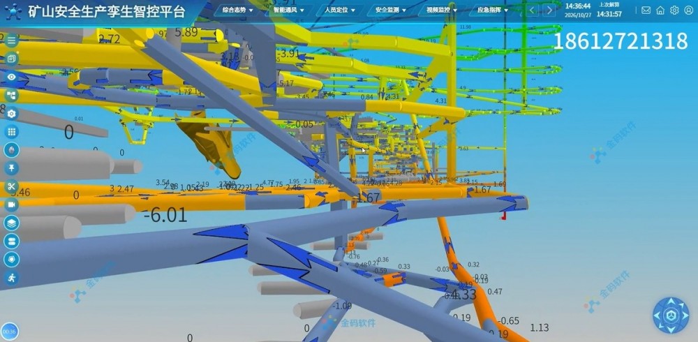This screenshot has height=342, width=698.
Task: Click the 3D navigation cube control
Action: click(x=671, y=315)
